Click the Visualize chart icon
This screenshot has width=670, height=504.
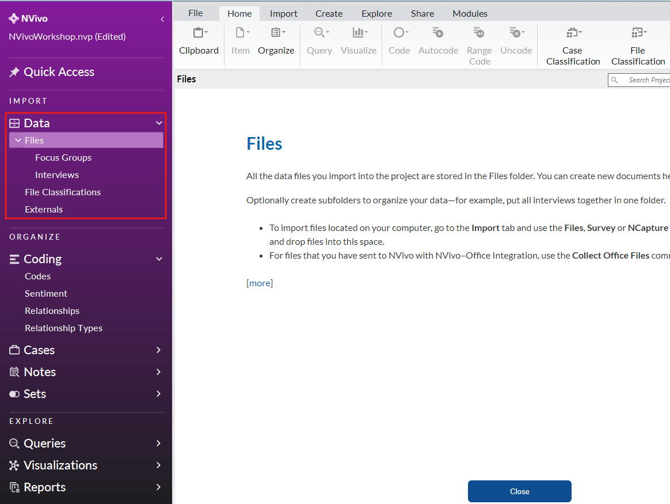(360, 32)
